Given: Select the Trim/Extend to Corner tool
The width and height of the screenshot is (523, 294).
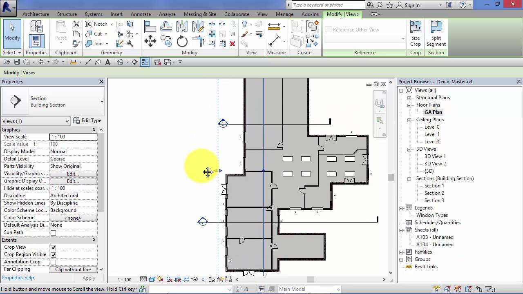Looking at the screenshot, I should (198, 41).
